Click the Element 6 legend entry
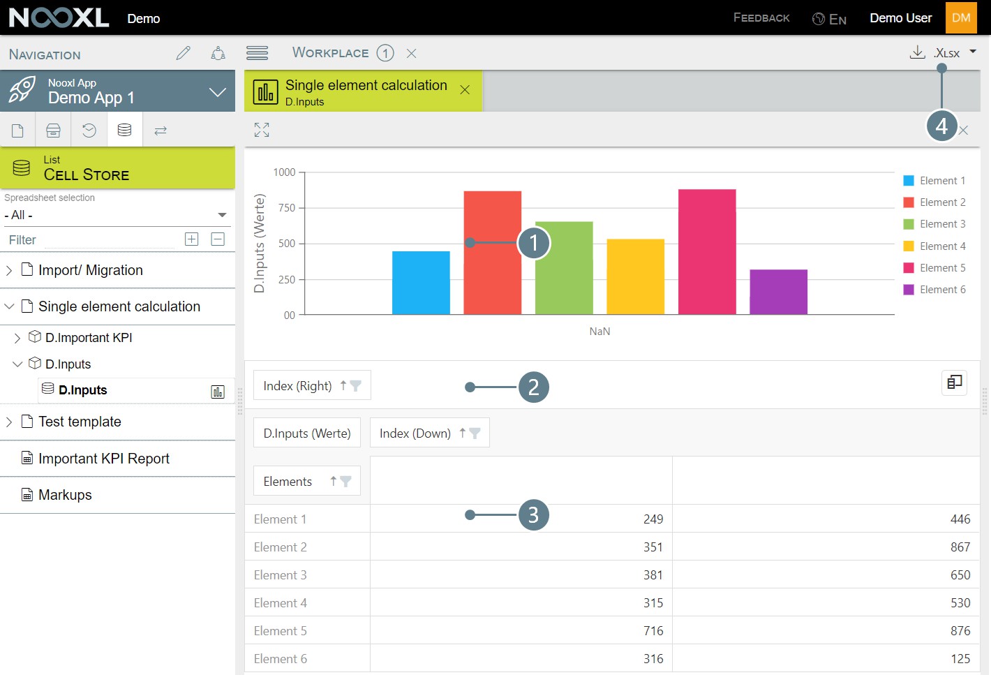The image size is (991, 675). (934, 290)
